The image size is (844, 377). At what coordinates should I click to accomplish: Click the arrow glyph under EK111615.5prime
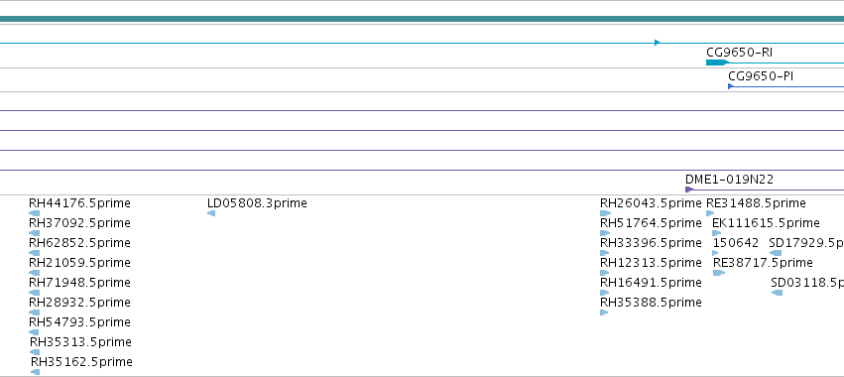[x=716, y=233]
